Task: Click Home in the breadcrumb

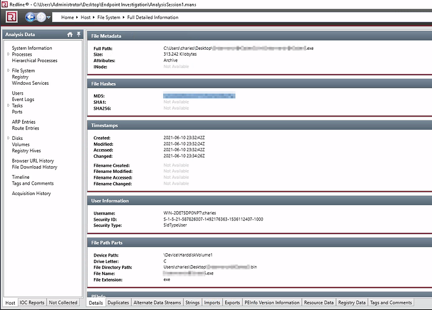Action: point(67,17)
